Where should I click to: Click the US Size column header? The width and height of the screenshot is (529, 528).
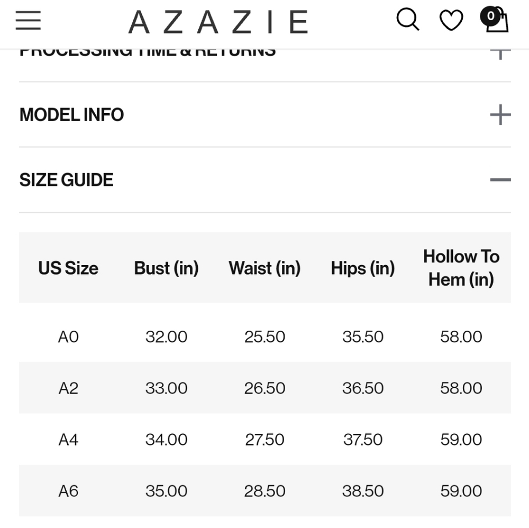[x=68, y=268]
